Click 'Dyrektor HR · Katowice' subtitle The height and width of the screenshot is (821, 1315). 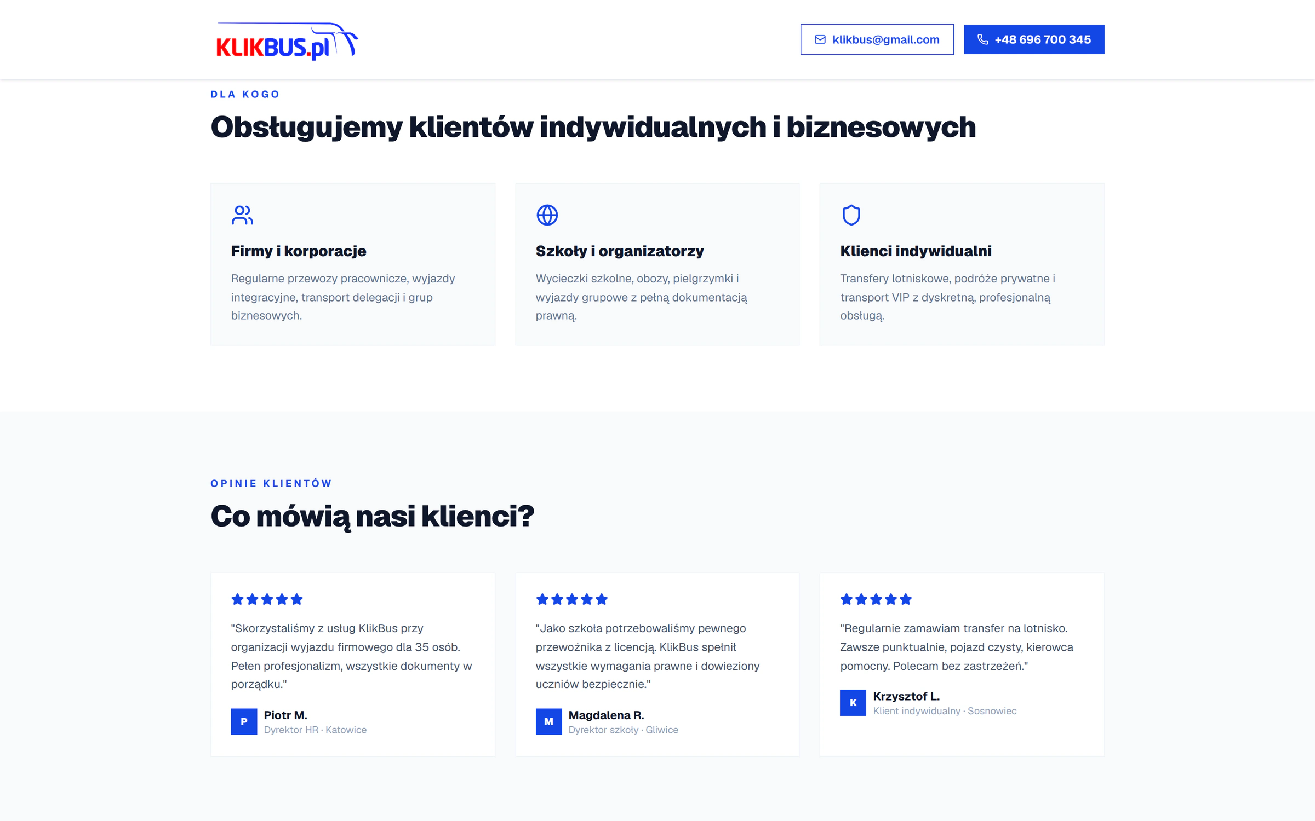pyautogui.click(x=315, y=730)
